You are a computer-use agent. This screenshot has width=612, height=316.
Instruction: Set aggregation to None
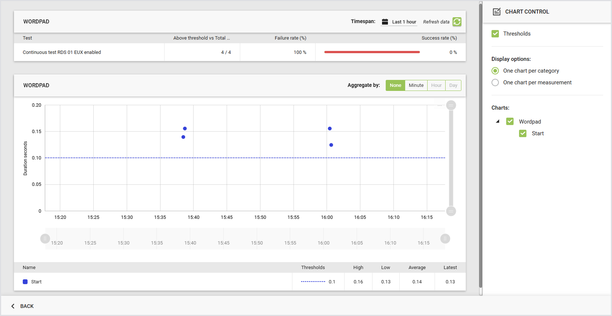click(395, 85)
